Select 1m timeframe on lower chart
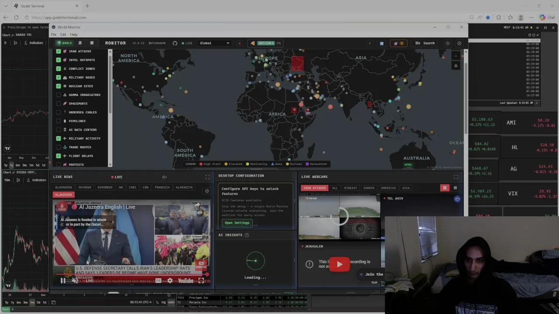 pyautogui.click(x=32, y=302)
